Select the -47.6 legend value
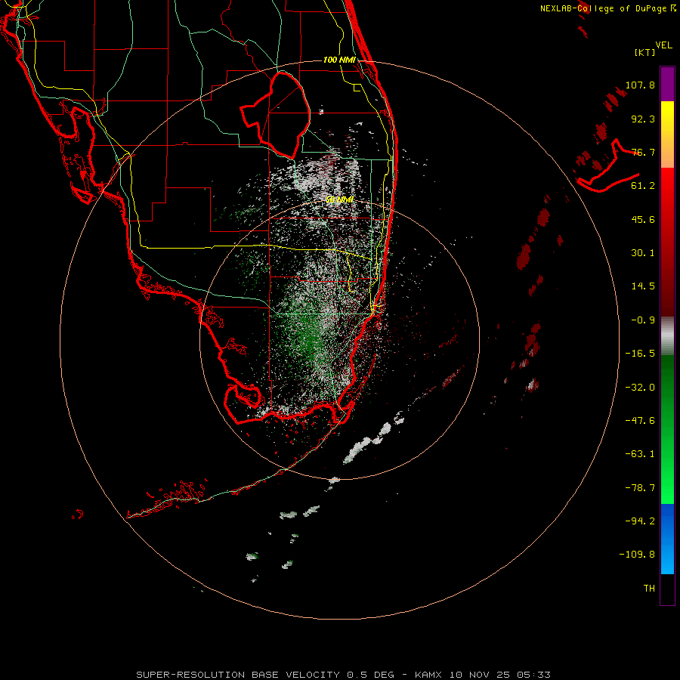Image resolution: width=680 pixels, height=680 pixels. [640, 421]
